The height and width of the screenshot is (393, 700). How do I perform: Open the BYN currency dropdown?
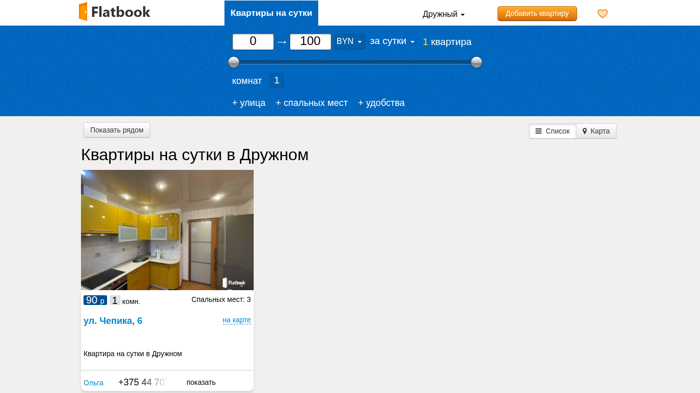tap(349, 41)
